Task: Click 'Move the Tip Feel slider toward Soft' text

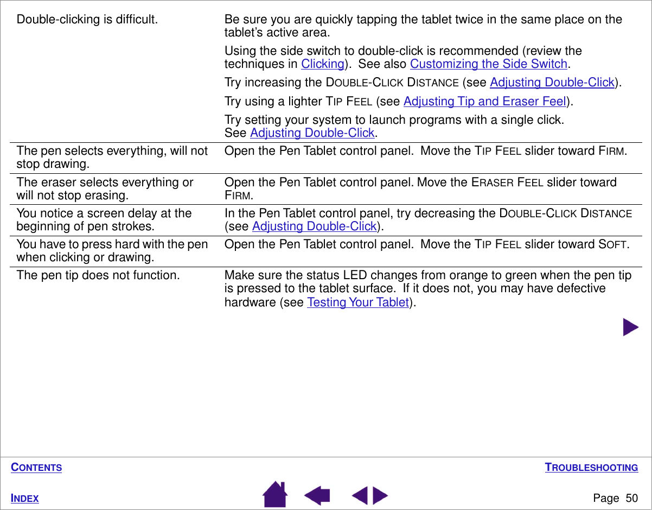Action: click(525, 244)
